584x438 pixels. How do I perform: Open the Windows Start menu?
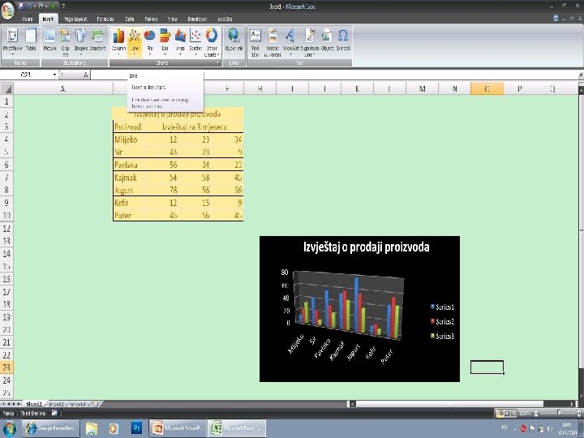coord(10,428)
